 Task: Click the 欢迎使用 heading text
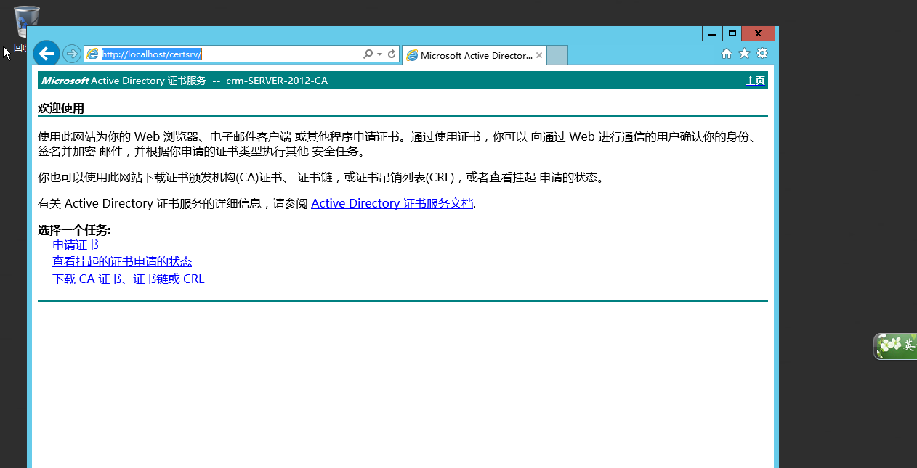(61, 109)
